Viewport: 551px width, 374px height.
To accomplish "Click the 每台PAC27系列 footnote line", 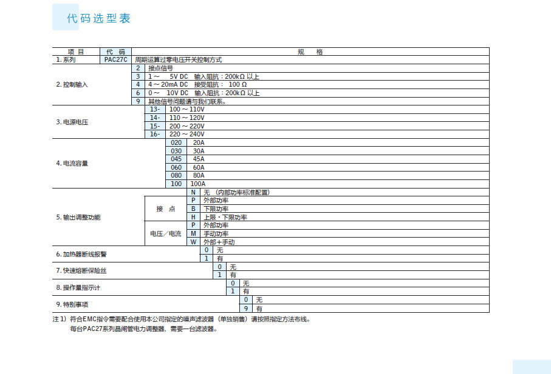I will [143, 329].
